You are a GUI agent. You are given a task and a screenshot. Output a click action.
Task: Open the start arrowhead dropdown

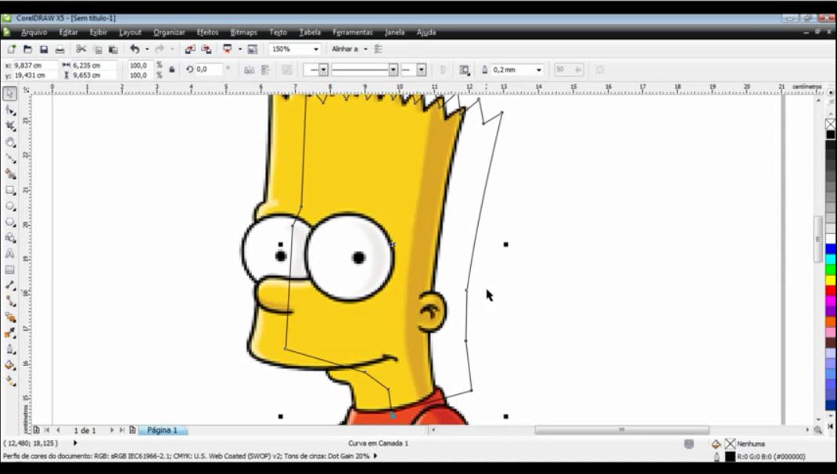coord(323,70)
